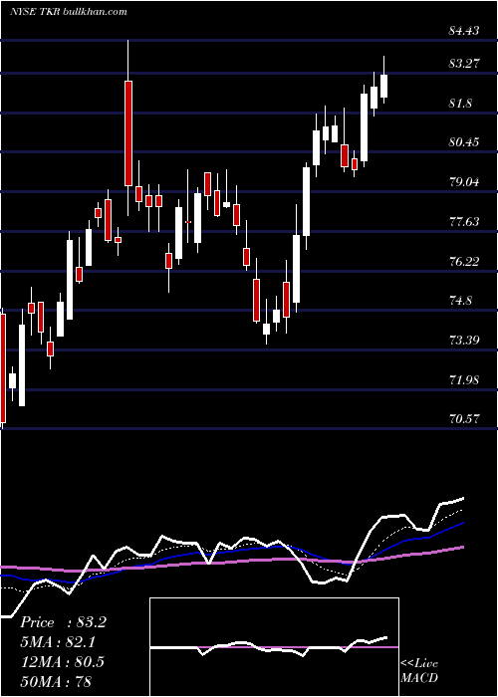The image size is (498, 697).
Task: Click the tallest red candlestick near 84.43
Action: (128, 132)
